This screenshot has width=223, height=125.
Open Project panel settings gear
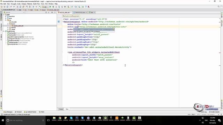tap(52, 12)
